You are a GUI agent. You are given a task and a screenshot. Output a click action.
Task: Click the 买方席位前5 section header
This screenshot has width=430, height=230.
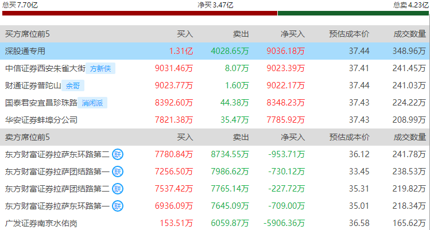28,34
